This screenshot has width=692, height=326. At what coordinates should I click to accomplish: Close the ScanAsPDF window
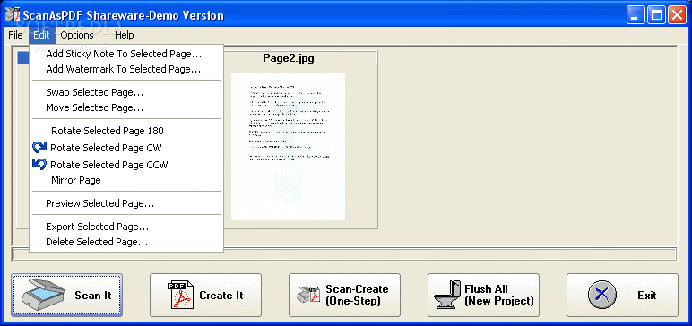pos(677,15)
